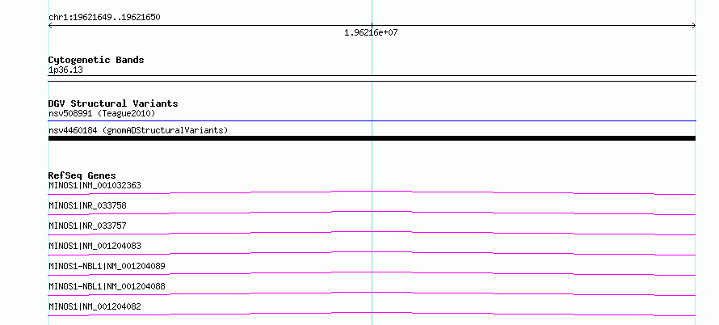
Task: Click the magenta gene line under NM_001032363
Action: coord(372,192)
